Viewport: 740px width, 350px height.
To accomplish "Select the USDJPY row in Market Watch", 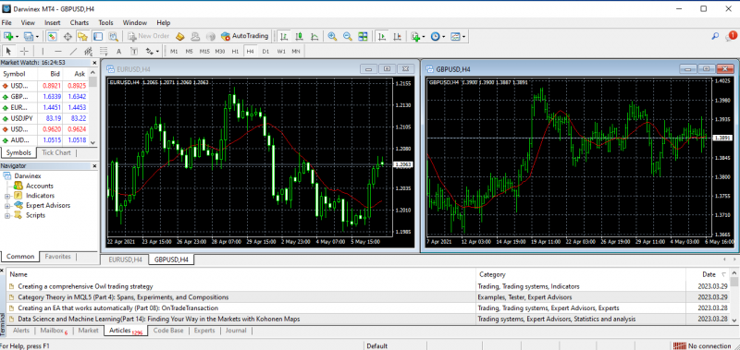I will click(x=43, y=118).
